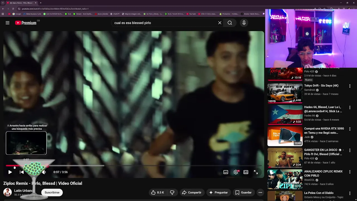Reload the page with browser refresh

(x=13, y=9)
